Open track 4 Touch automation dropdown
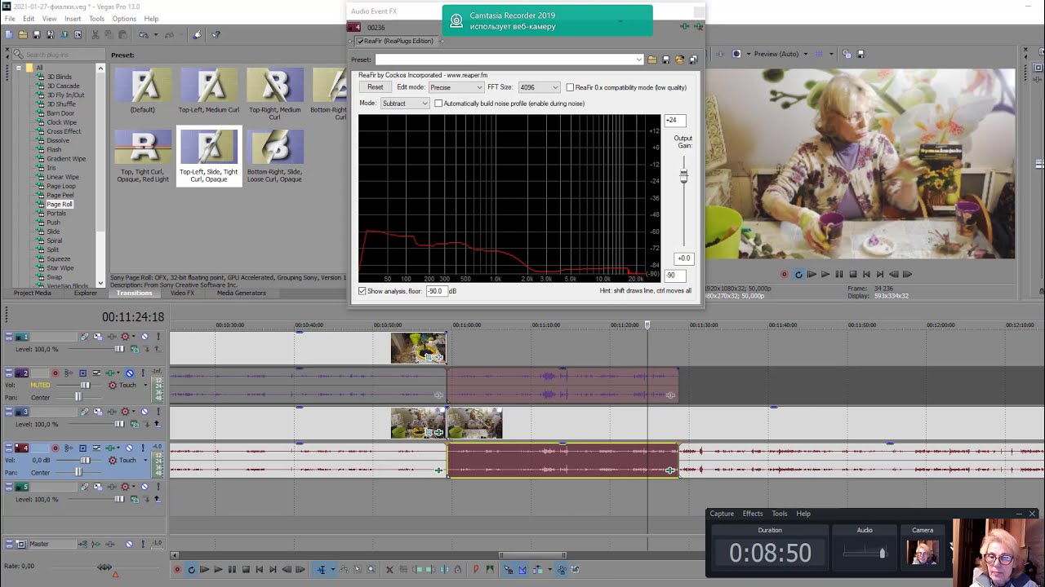1045x587 pixels. pyautogui.click(x=145, y=460)
